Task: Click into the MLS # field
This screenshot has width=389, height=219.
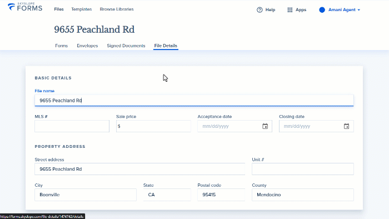Action: [x=72, y=126]
